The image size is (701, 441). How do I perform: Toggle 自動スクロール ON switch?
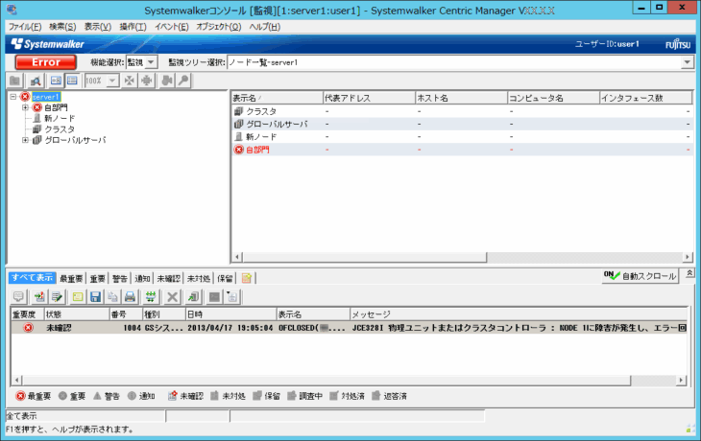(x=640, y=276)
